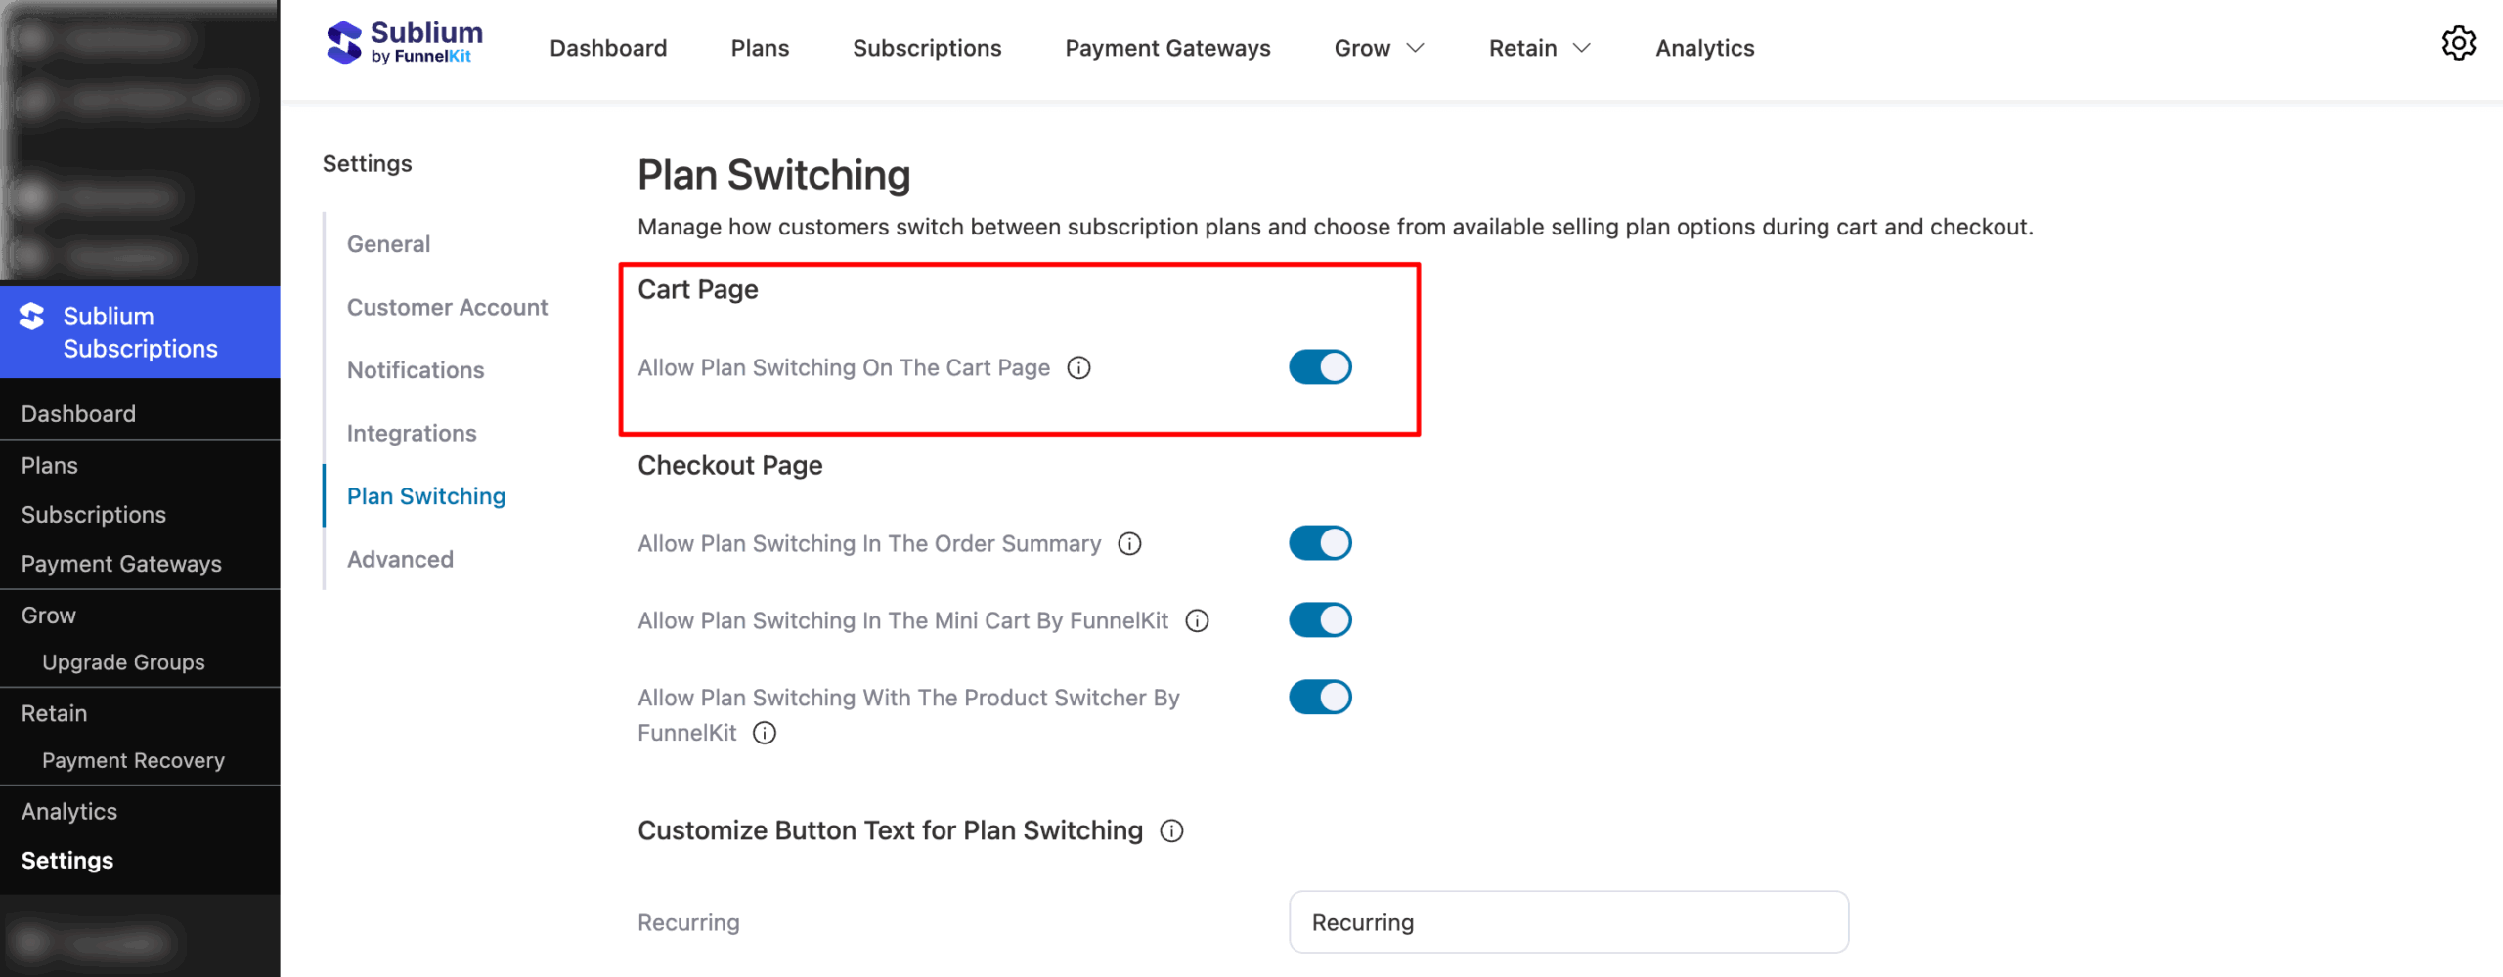Open the settings gear in the top right

click(x=2460, y=42)
